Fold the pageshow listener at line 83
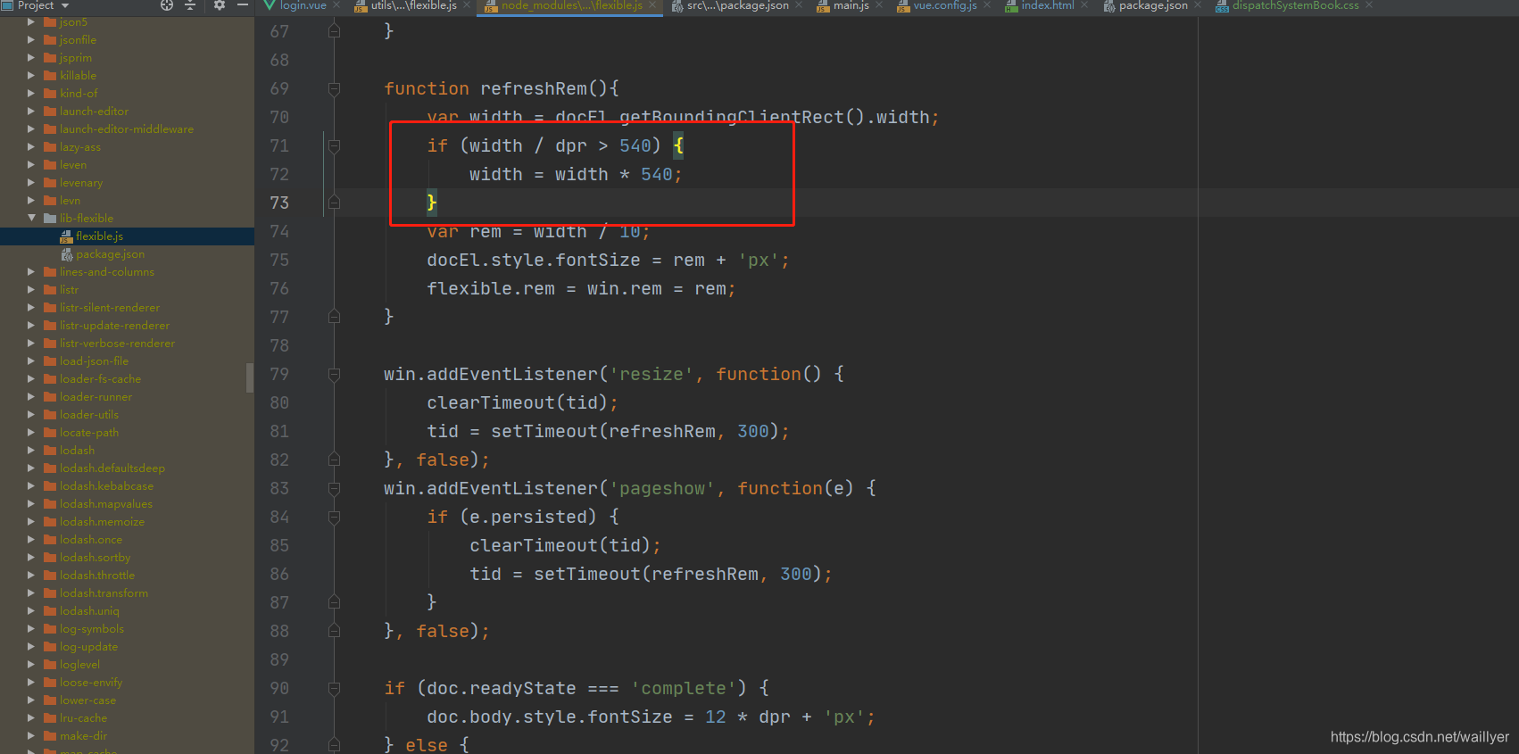Image resolution: width=1519 pixels, height=754 pixels. pyautogui.click(x=334, y=488)
